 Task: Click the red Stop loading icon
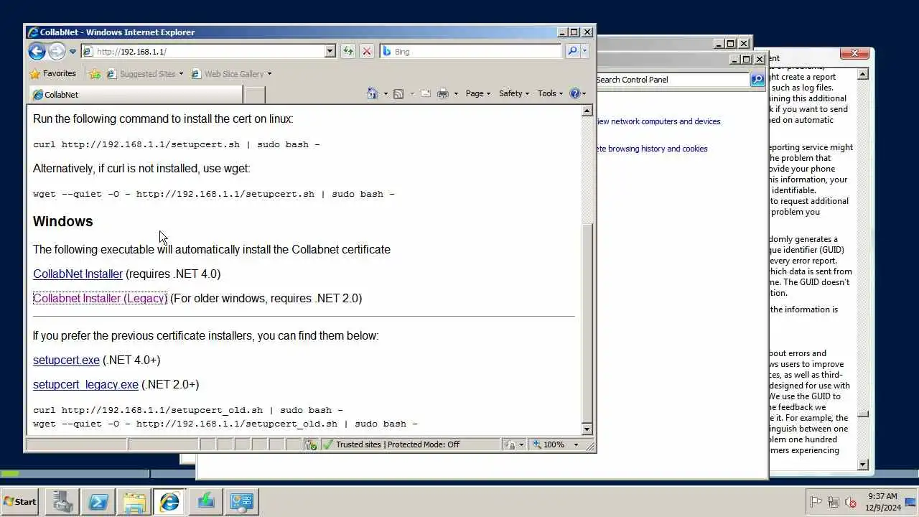[x=367, y=52]
